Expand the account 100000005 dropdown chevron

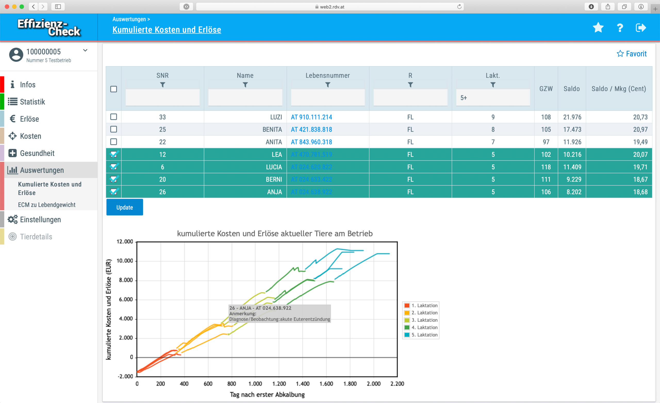click(x=85, y=50)
